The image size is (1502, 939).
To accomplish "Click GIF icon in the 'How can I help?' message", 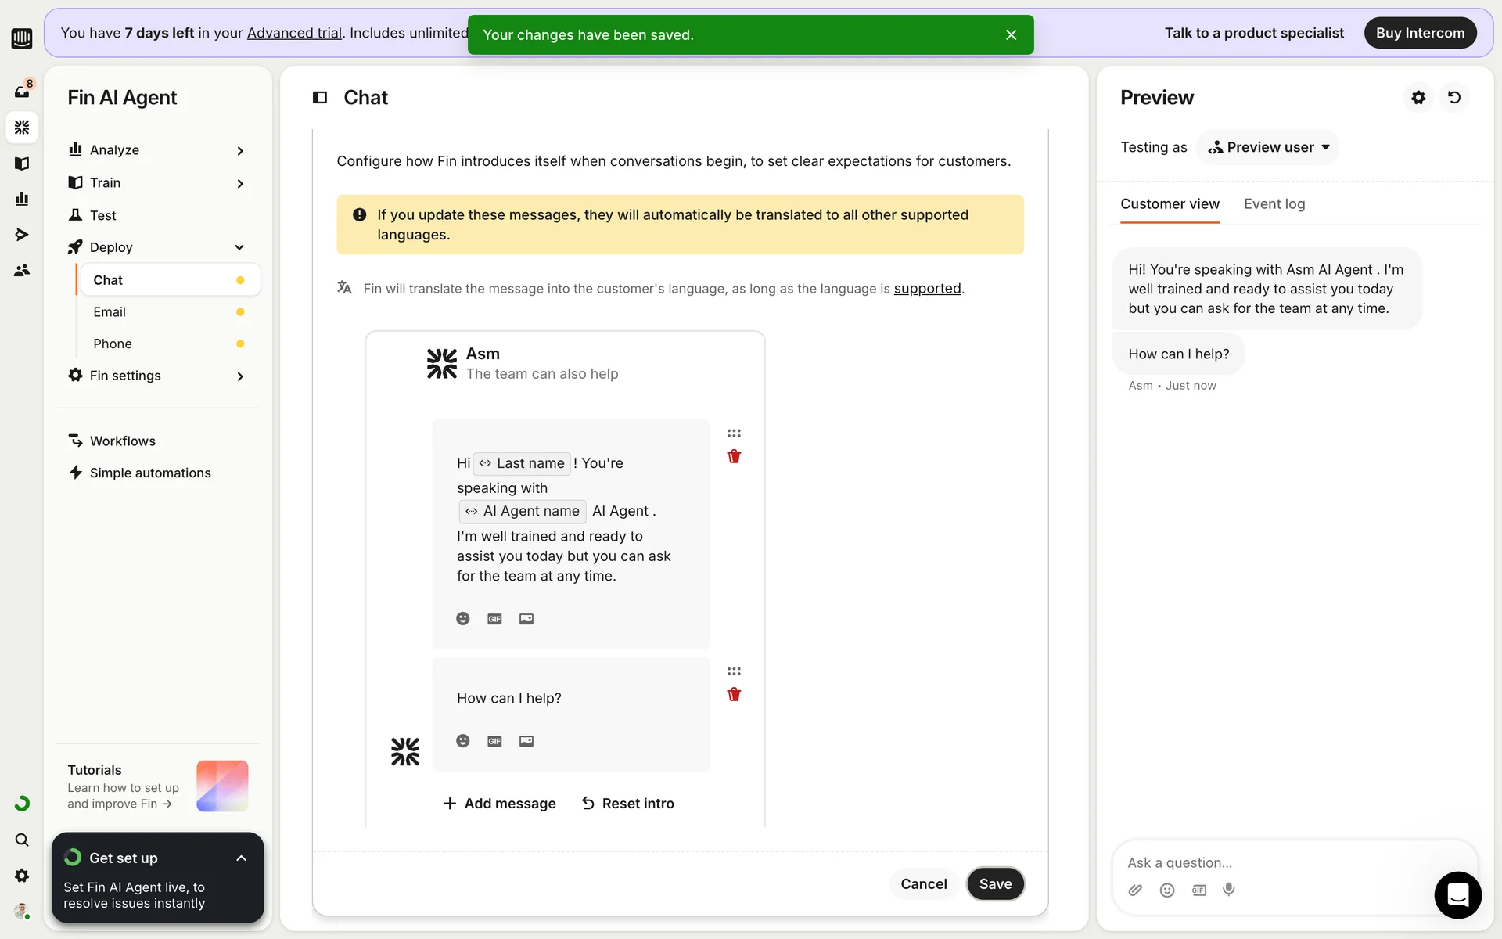I will point(494,741).
